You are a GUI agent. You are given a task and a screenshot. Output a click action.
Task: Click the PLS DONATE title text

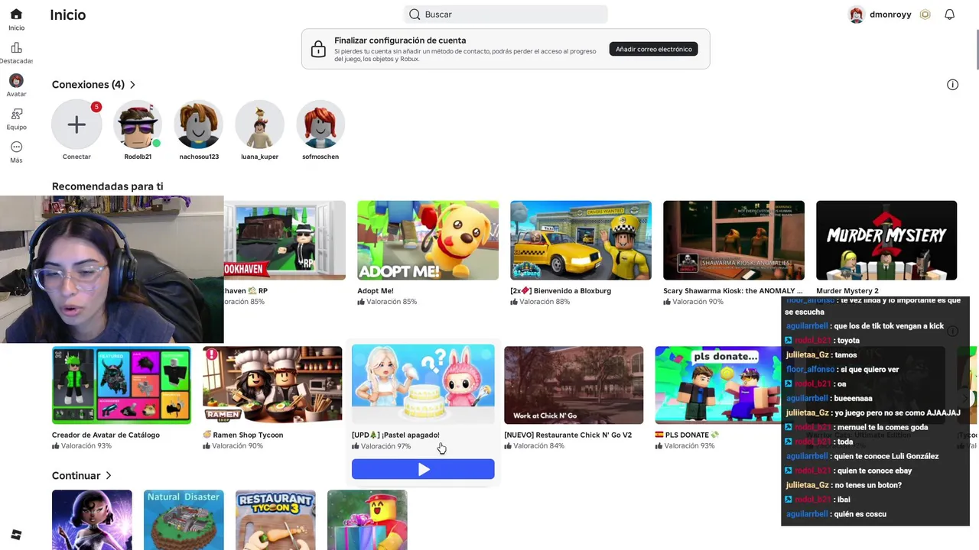687,435
